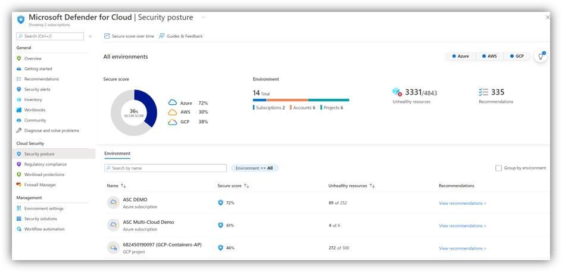Image resolution: width=562 pixels, height=272 pixels.
Task: Open Overview in the sidebar
Action: pos(33,58)
